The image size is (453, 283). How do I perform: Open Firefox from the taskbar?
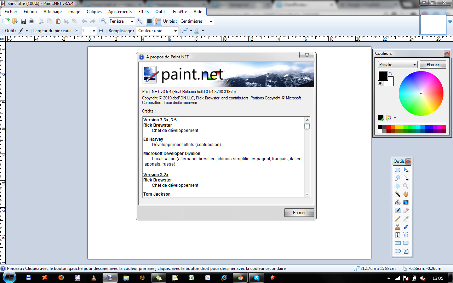click(61, 278)
